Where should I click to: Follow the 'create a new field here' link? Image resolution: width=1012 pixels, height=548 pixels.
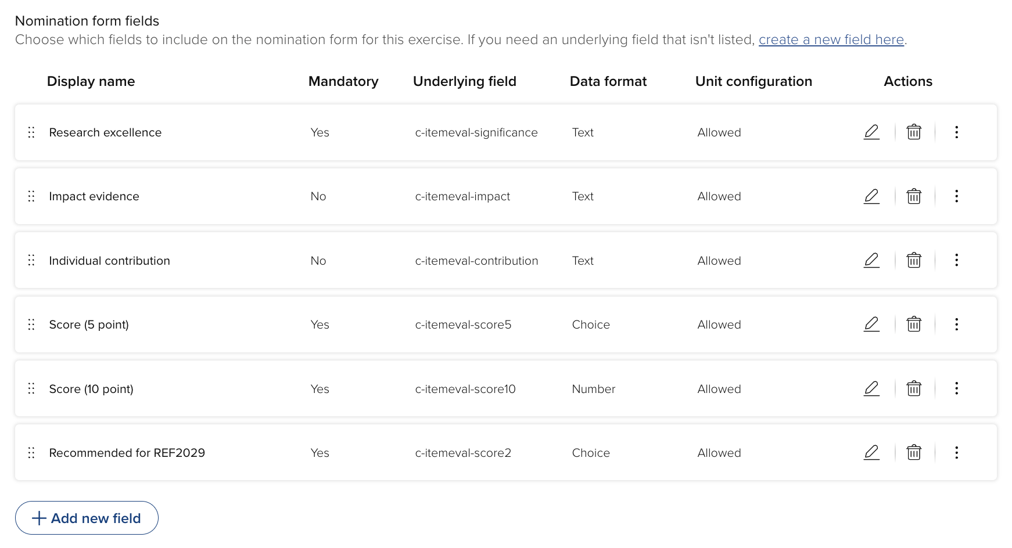tap(831, 40)
